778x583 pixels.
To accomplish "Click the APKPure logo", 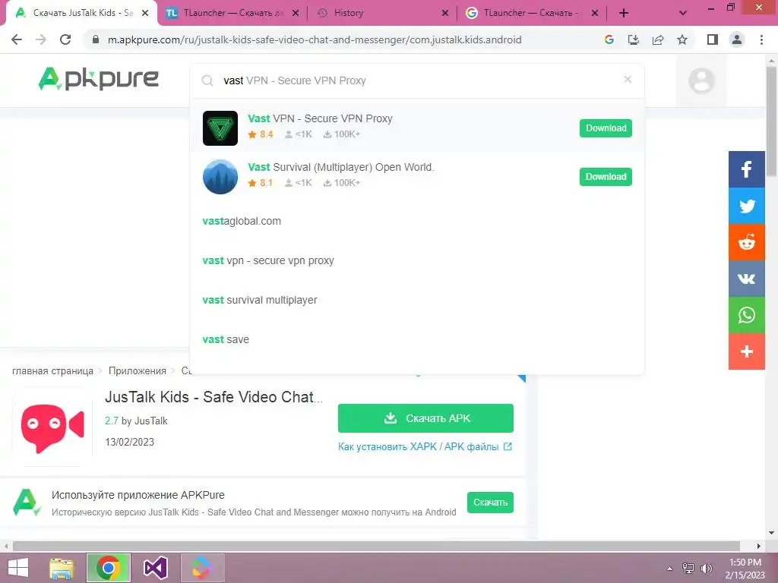I will [98, 79].
